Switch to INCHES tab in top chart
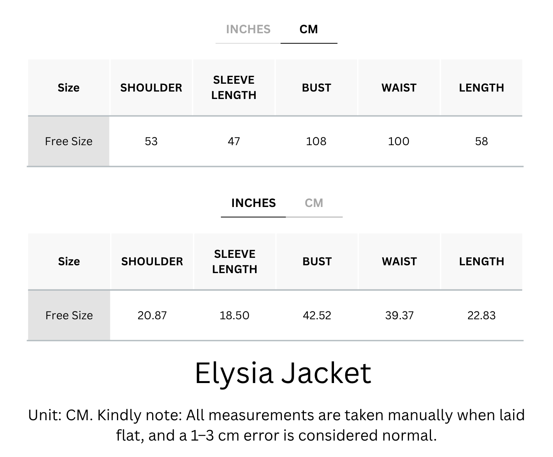 point(248,29)
